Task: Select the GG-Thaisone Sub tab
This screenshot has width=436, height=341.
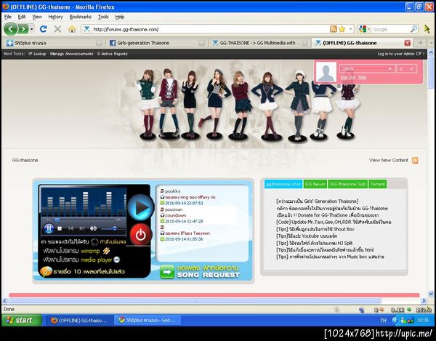Action: [347, 184]
